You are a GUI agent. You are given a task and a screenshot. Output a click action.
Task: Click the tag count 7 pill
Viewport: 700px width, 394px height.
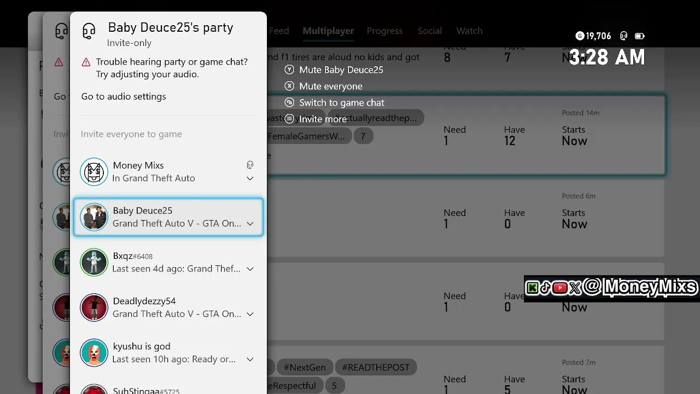pyautogui.click(x=363, y=136)
